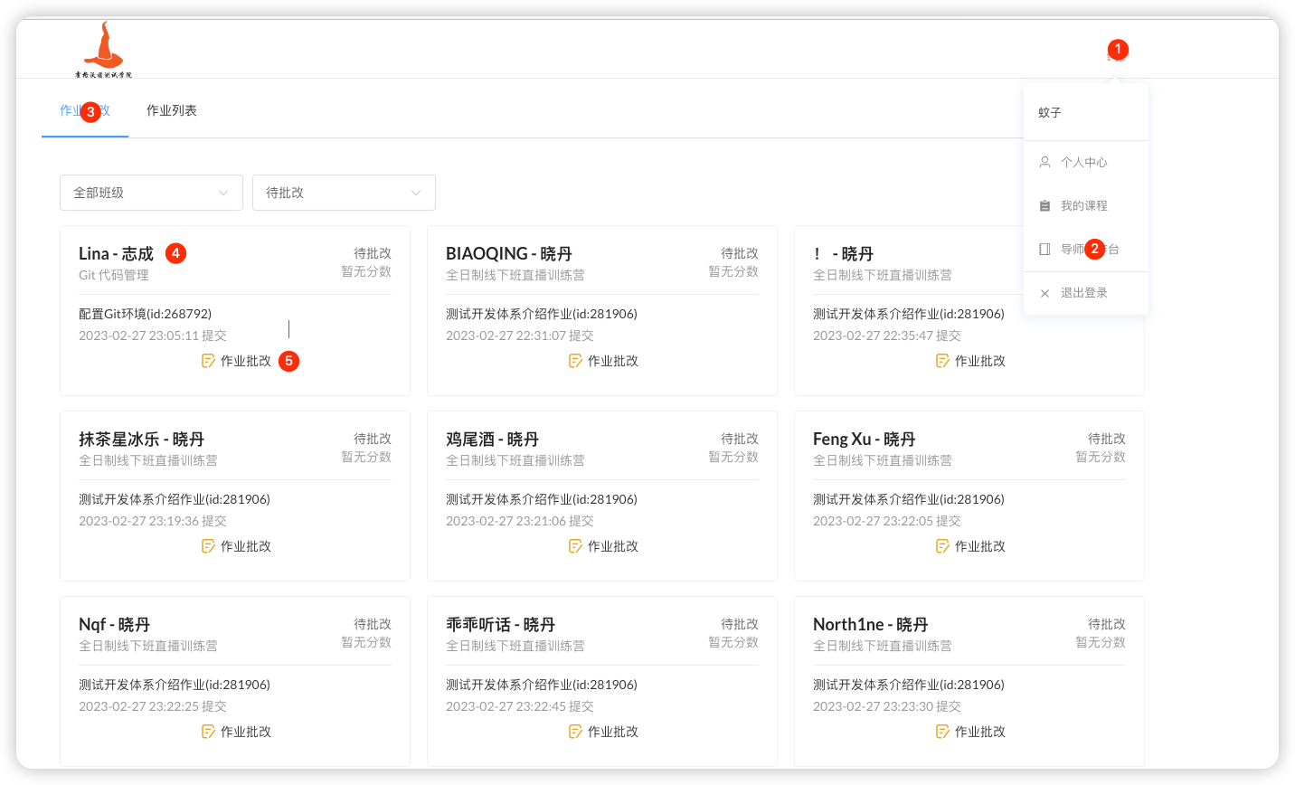1295x785 pixels.
Task: Open the 全部班级 class dropdown
Action: 151,193
